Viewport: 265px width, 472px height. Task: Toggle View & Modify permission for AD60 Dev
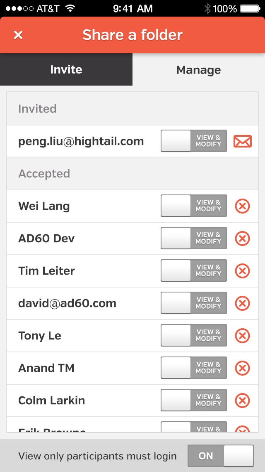194,238
